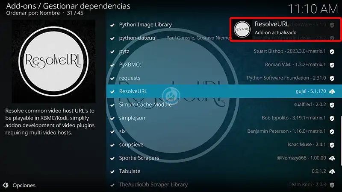Click the shield icon next to simplejson version

[x=332, y=118]
